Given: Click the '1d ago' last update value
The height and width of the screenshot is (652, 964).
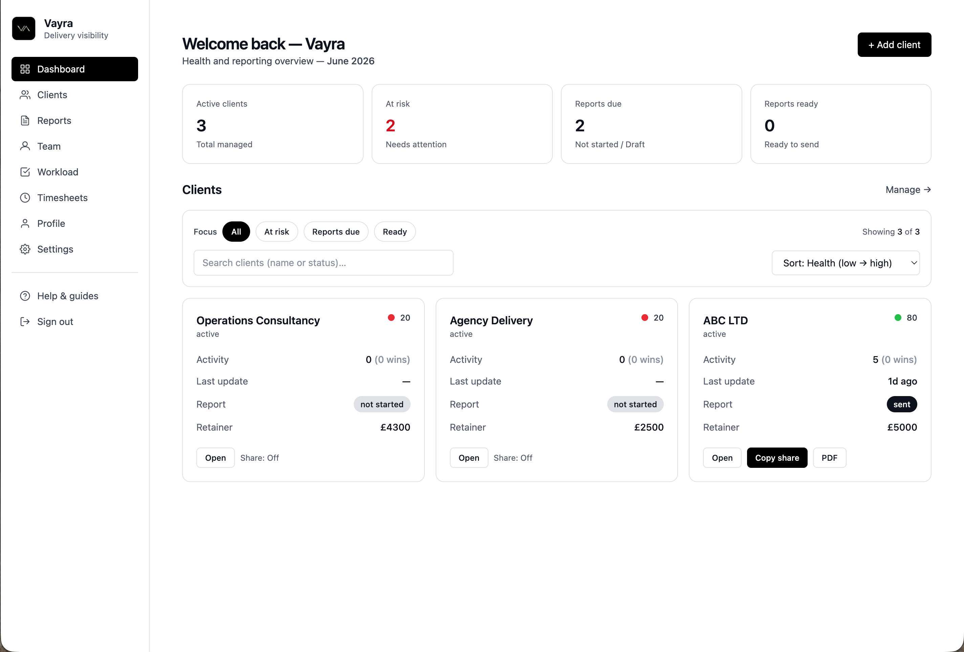Looking at the screenshot, I should tap(903, 381).
